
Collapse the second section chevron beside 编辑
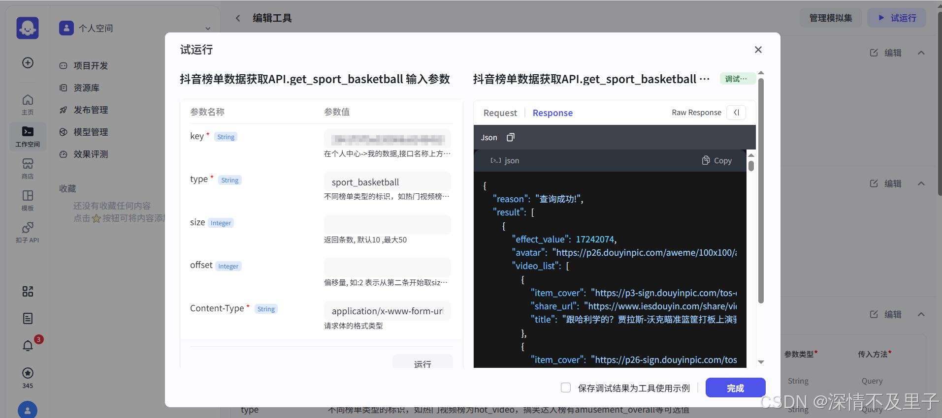(x=921, y=183)
